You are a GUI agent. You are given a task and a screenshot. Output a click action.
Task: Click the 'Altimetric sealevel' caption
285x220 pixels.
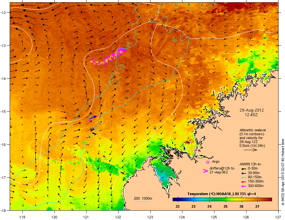coord(253,130)
